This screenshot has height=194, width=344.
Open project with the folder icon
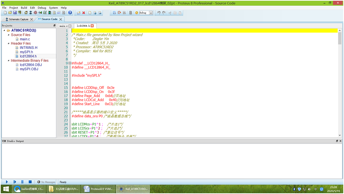point(10,13)
